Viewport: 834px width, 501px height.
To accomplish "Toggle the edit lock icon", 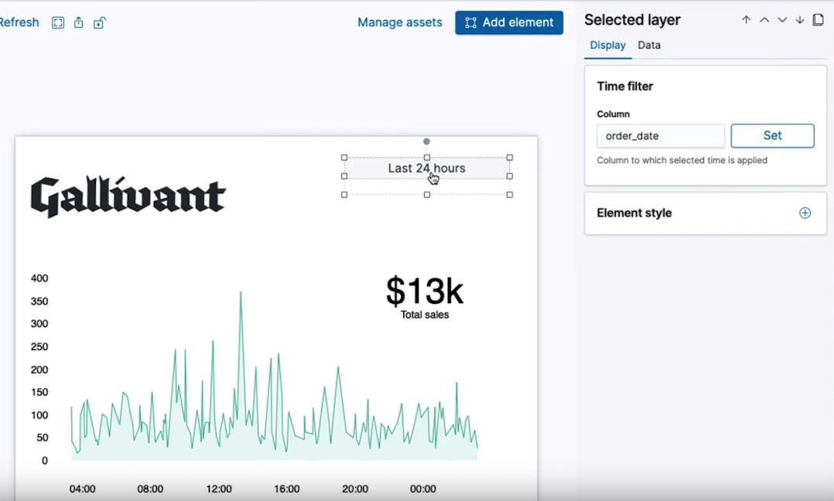I will (99, 23).
